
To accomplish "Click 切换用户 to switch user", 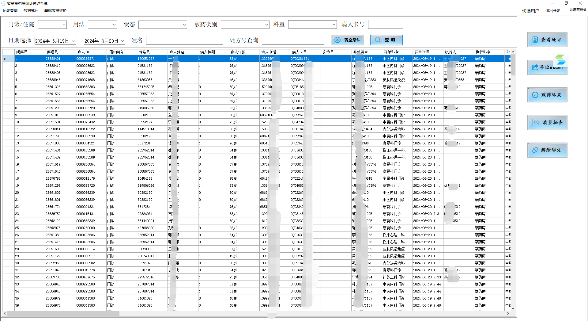I will (530, 11).
